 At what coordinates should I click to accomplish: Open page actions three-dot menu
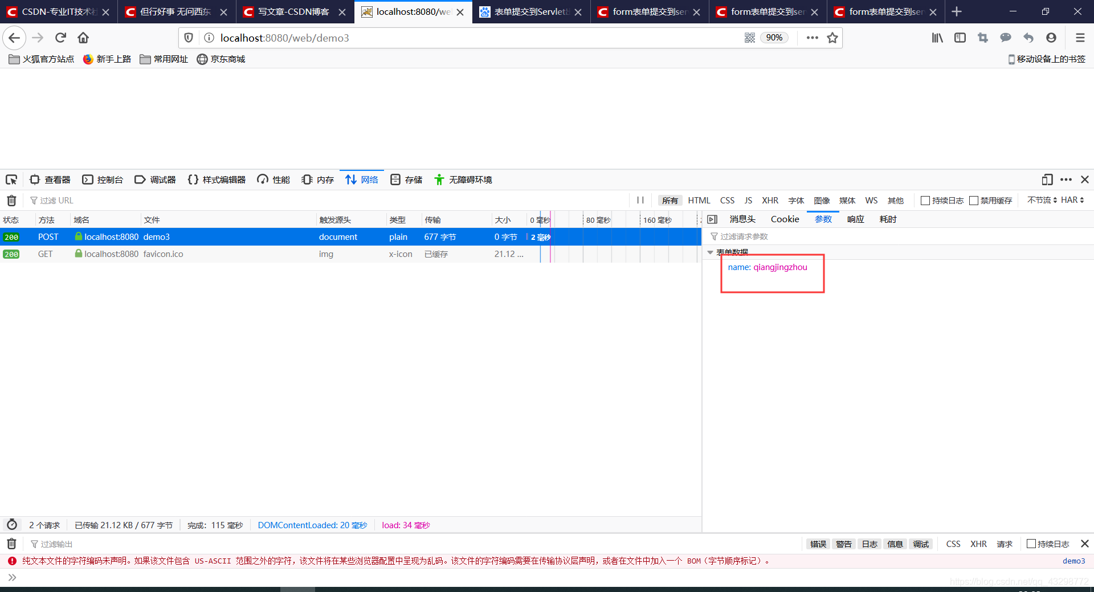[813, 38]
